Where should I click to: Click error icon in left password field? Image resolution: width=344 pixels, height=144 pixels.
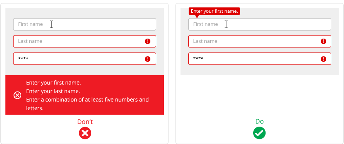tap(148, 59)
